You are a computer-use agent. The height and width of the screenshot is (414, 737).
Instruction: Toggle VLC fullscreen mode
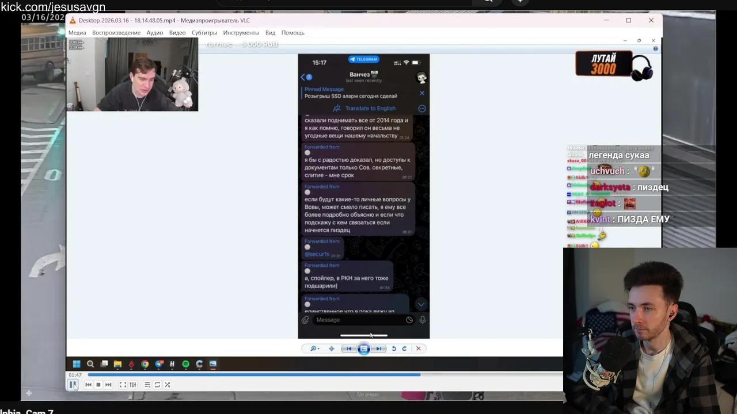(123, 385)
